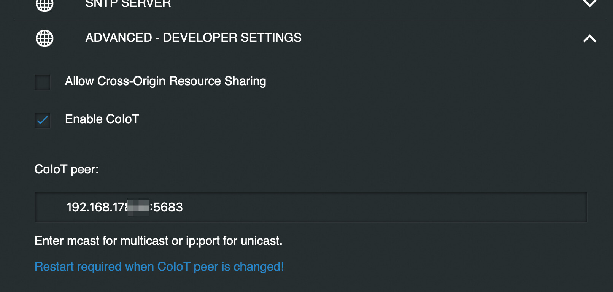The width and height of the screenshot is (613, 292).
Task: Click the word DEVELOPER in section header
Action: point(200,38)
